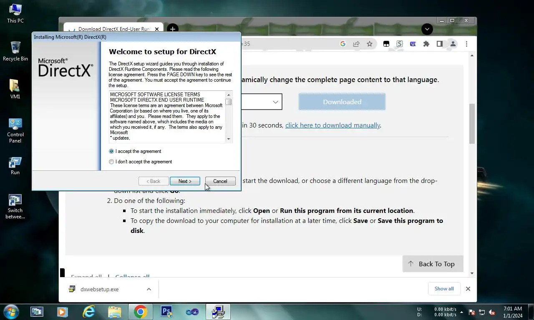Click Collapse all link on the webpage
Viewport: 534px width, 320px height.
point(132,277)
